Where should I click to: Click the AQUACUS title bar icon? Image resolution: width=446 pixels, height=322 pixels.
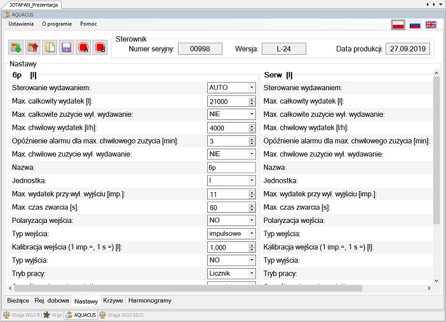(x=6, y=15)
